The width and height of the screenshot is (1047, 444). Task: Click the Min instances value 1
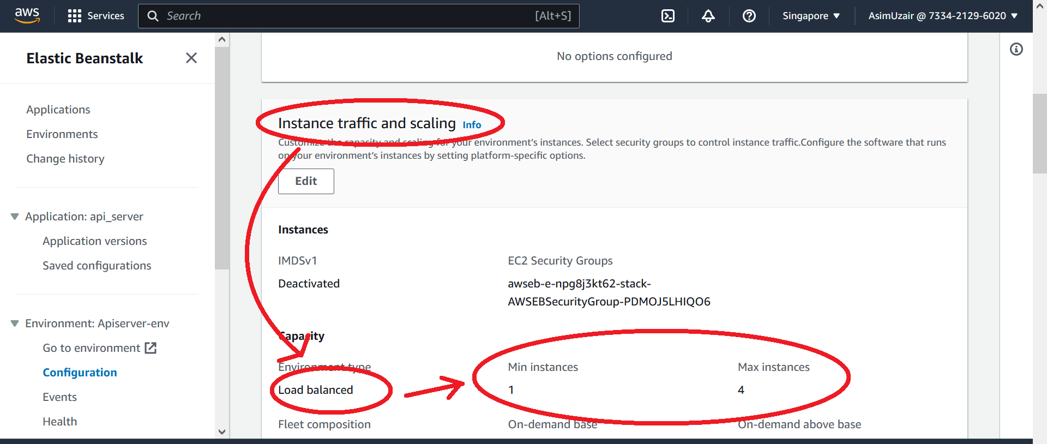511,390
